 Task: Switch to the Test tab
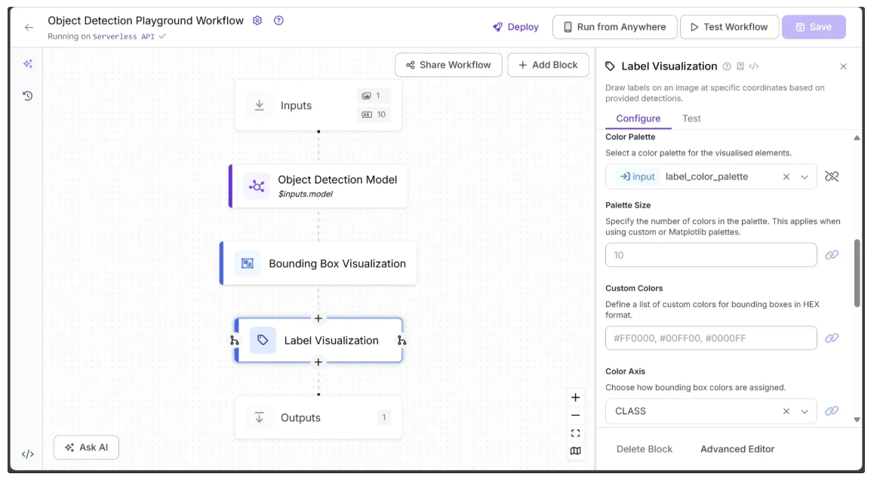[x=691, y=118]
